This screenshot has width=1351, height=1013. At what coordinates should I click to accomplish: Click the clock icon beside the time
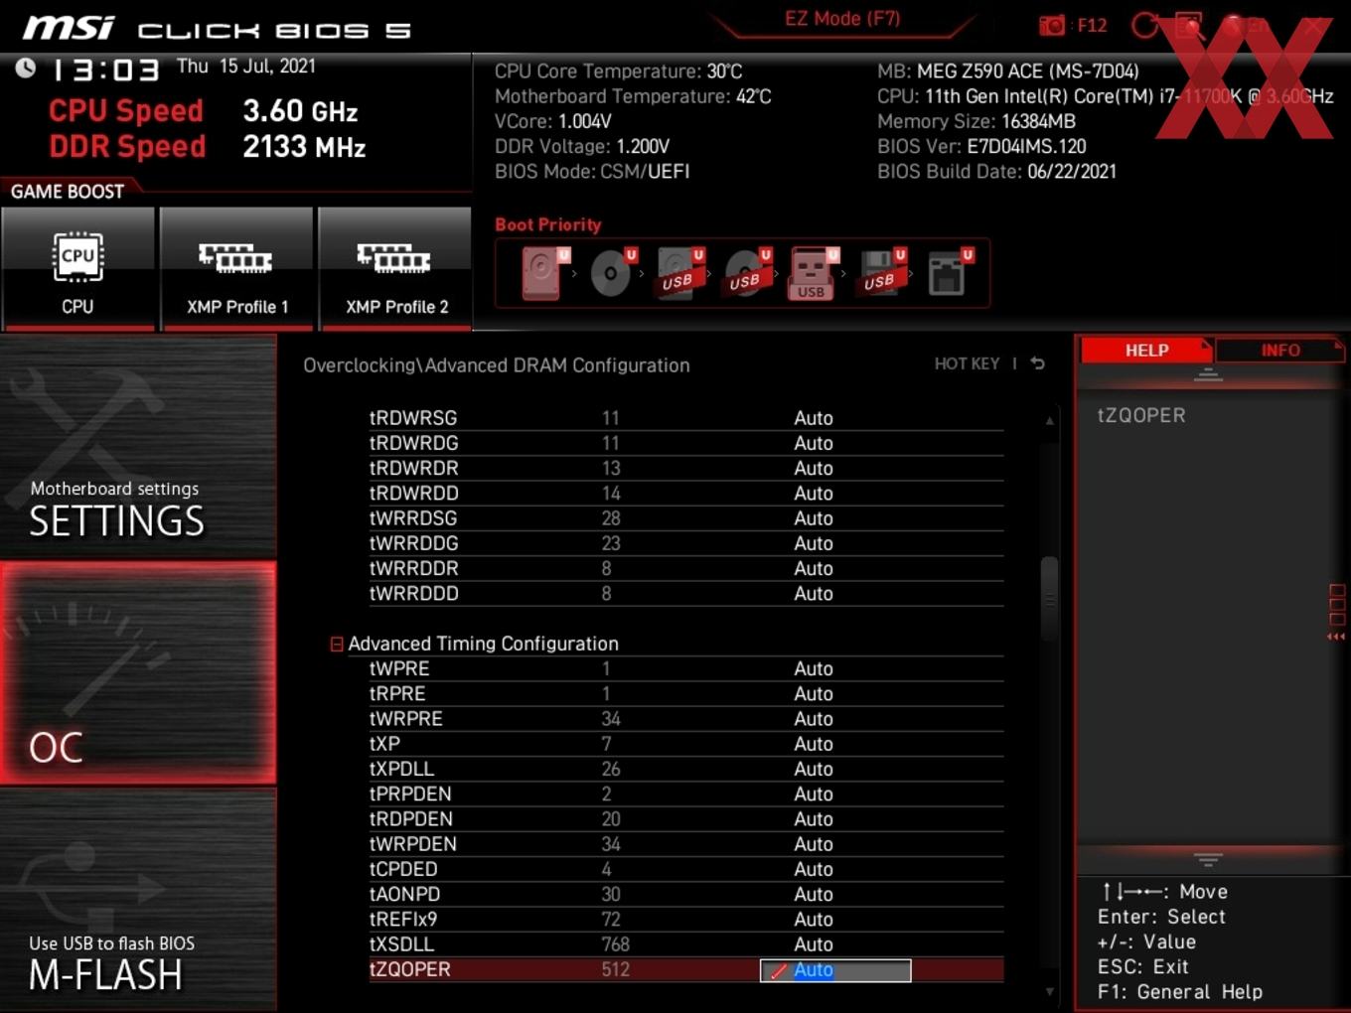tap(26, 69)
